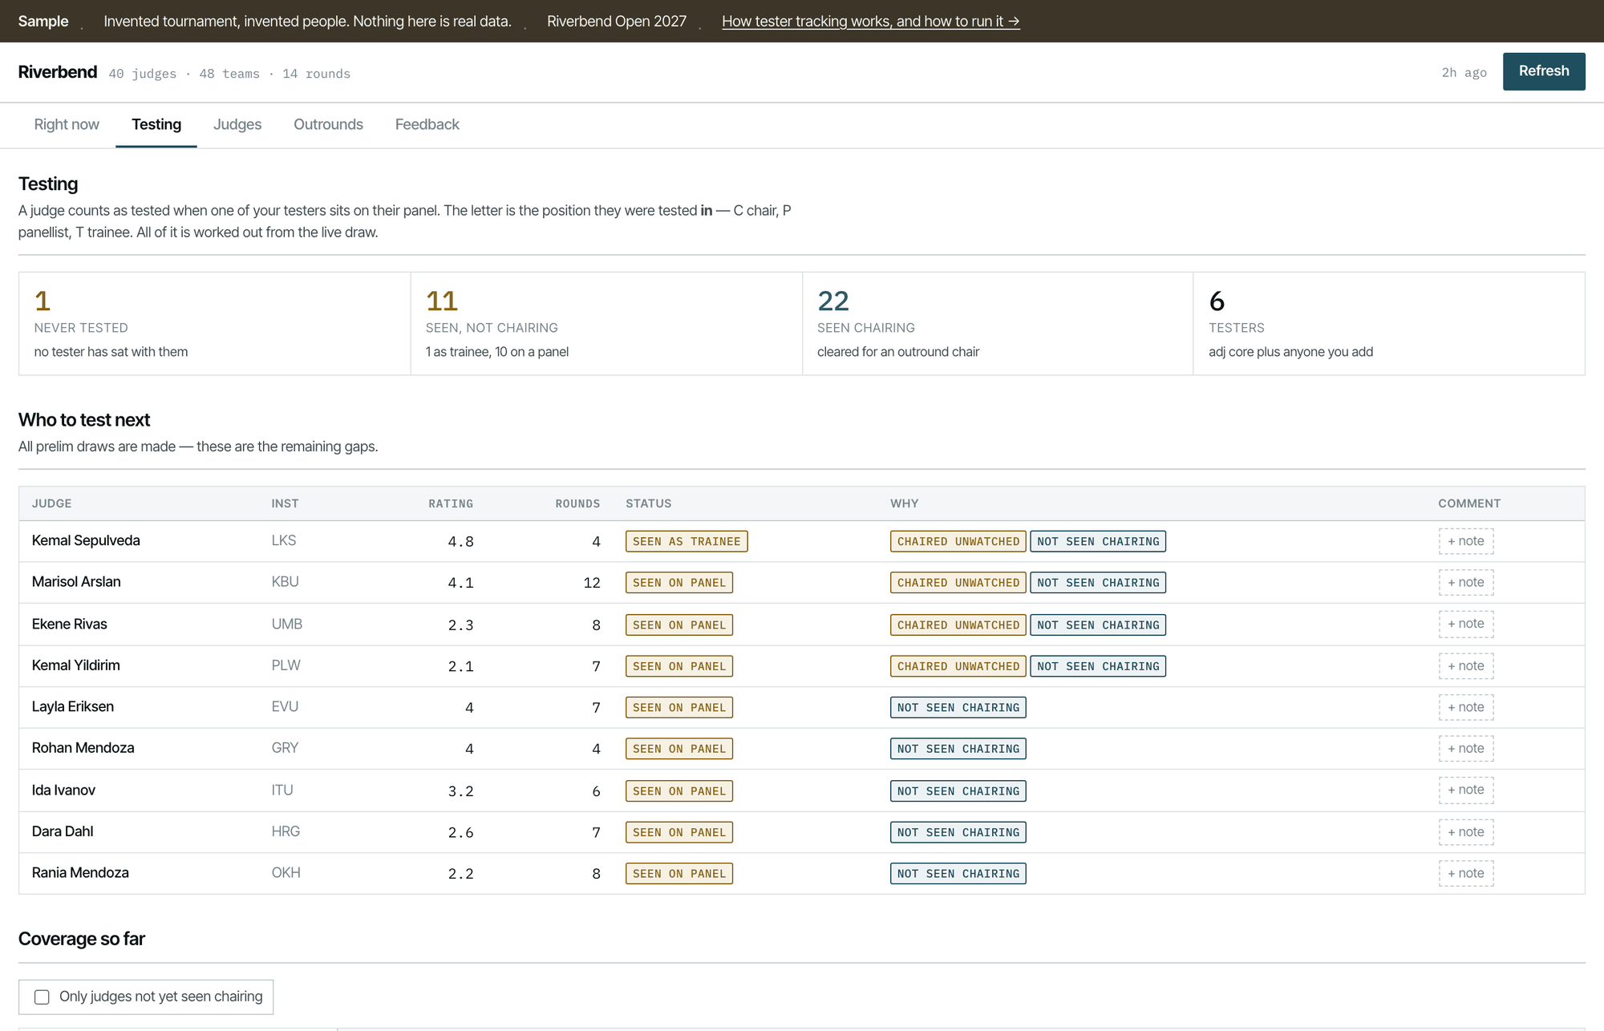Click Kemal Yildirim's CHAIRED UNWATCHED badge

pyautogui.click(x=958, y=666)
